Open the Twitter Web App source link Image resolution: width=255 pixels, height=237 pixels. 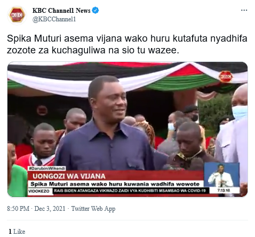tap(93, 209)
